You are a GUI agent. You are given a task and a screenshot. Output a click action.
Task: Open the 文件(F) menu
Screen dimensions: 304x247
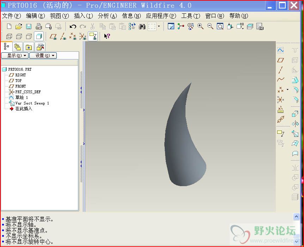pos(11,16)
